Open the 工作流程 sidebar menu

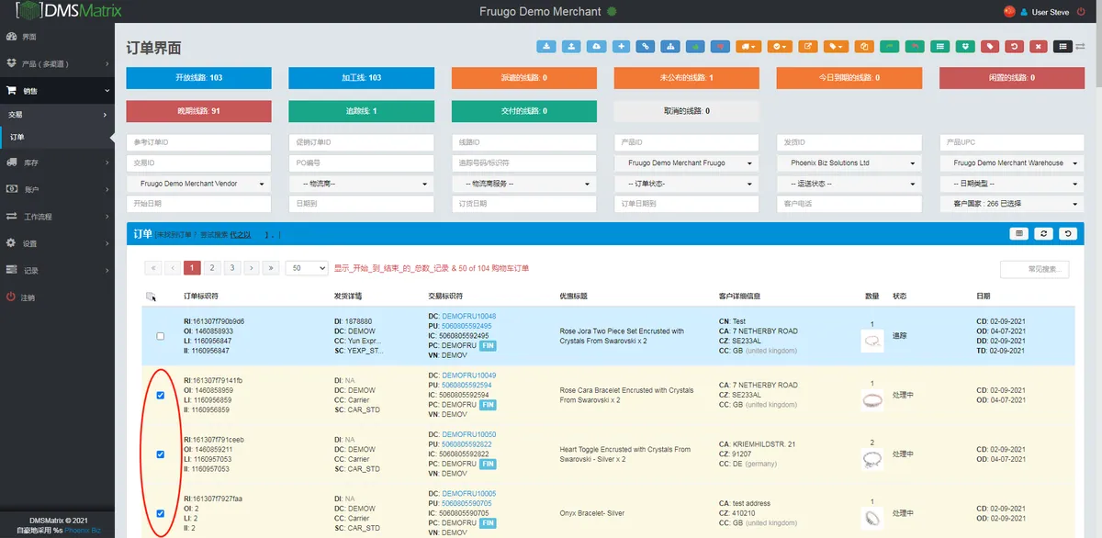[57, 217]
